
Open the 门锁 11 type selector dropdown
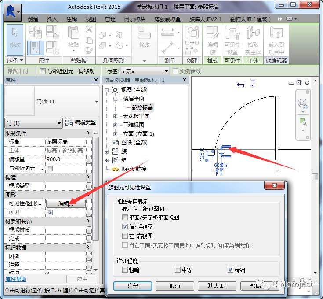(97, 102)
